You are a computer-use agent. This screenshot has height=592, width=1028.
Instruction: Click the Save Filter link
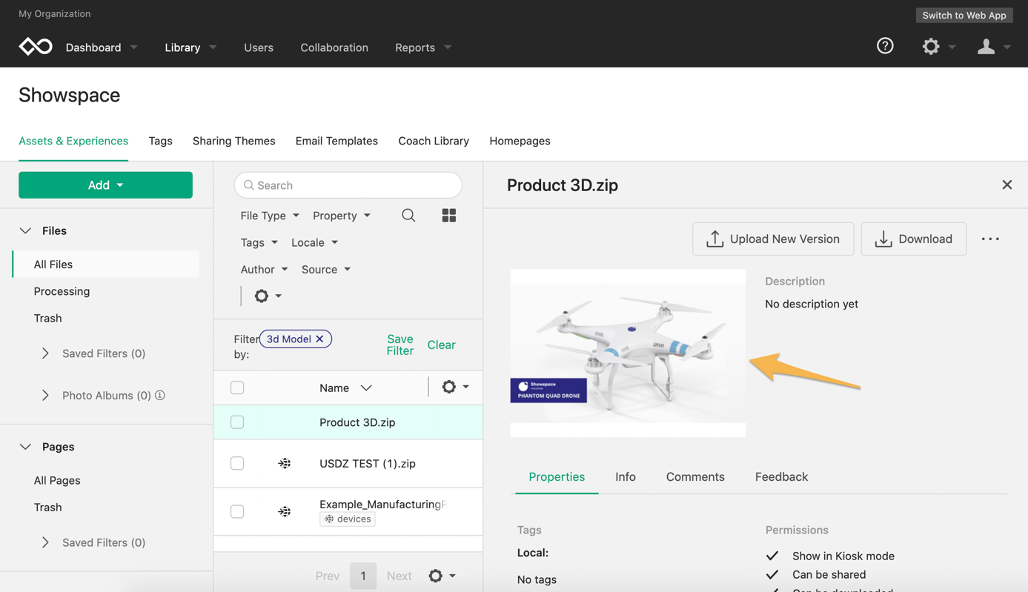[x=400, y=345]
